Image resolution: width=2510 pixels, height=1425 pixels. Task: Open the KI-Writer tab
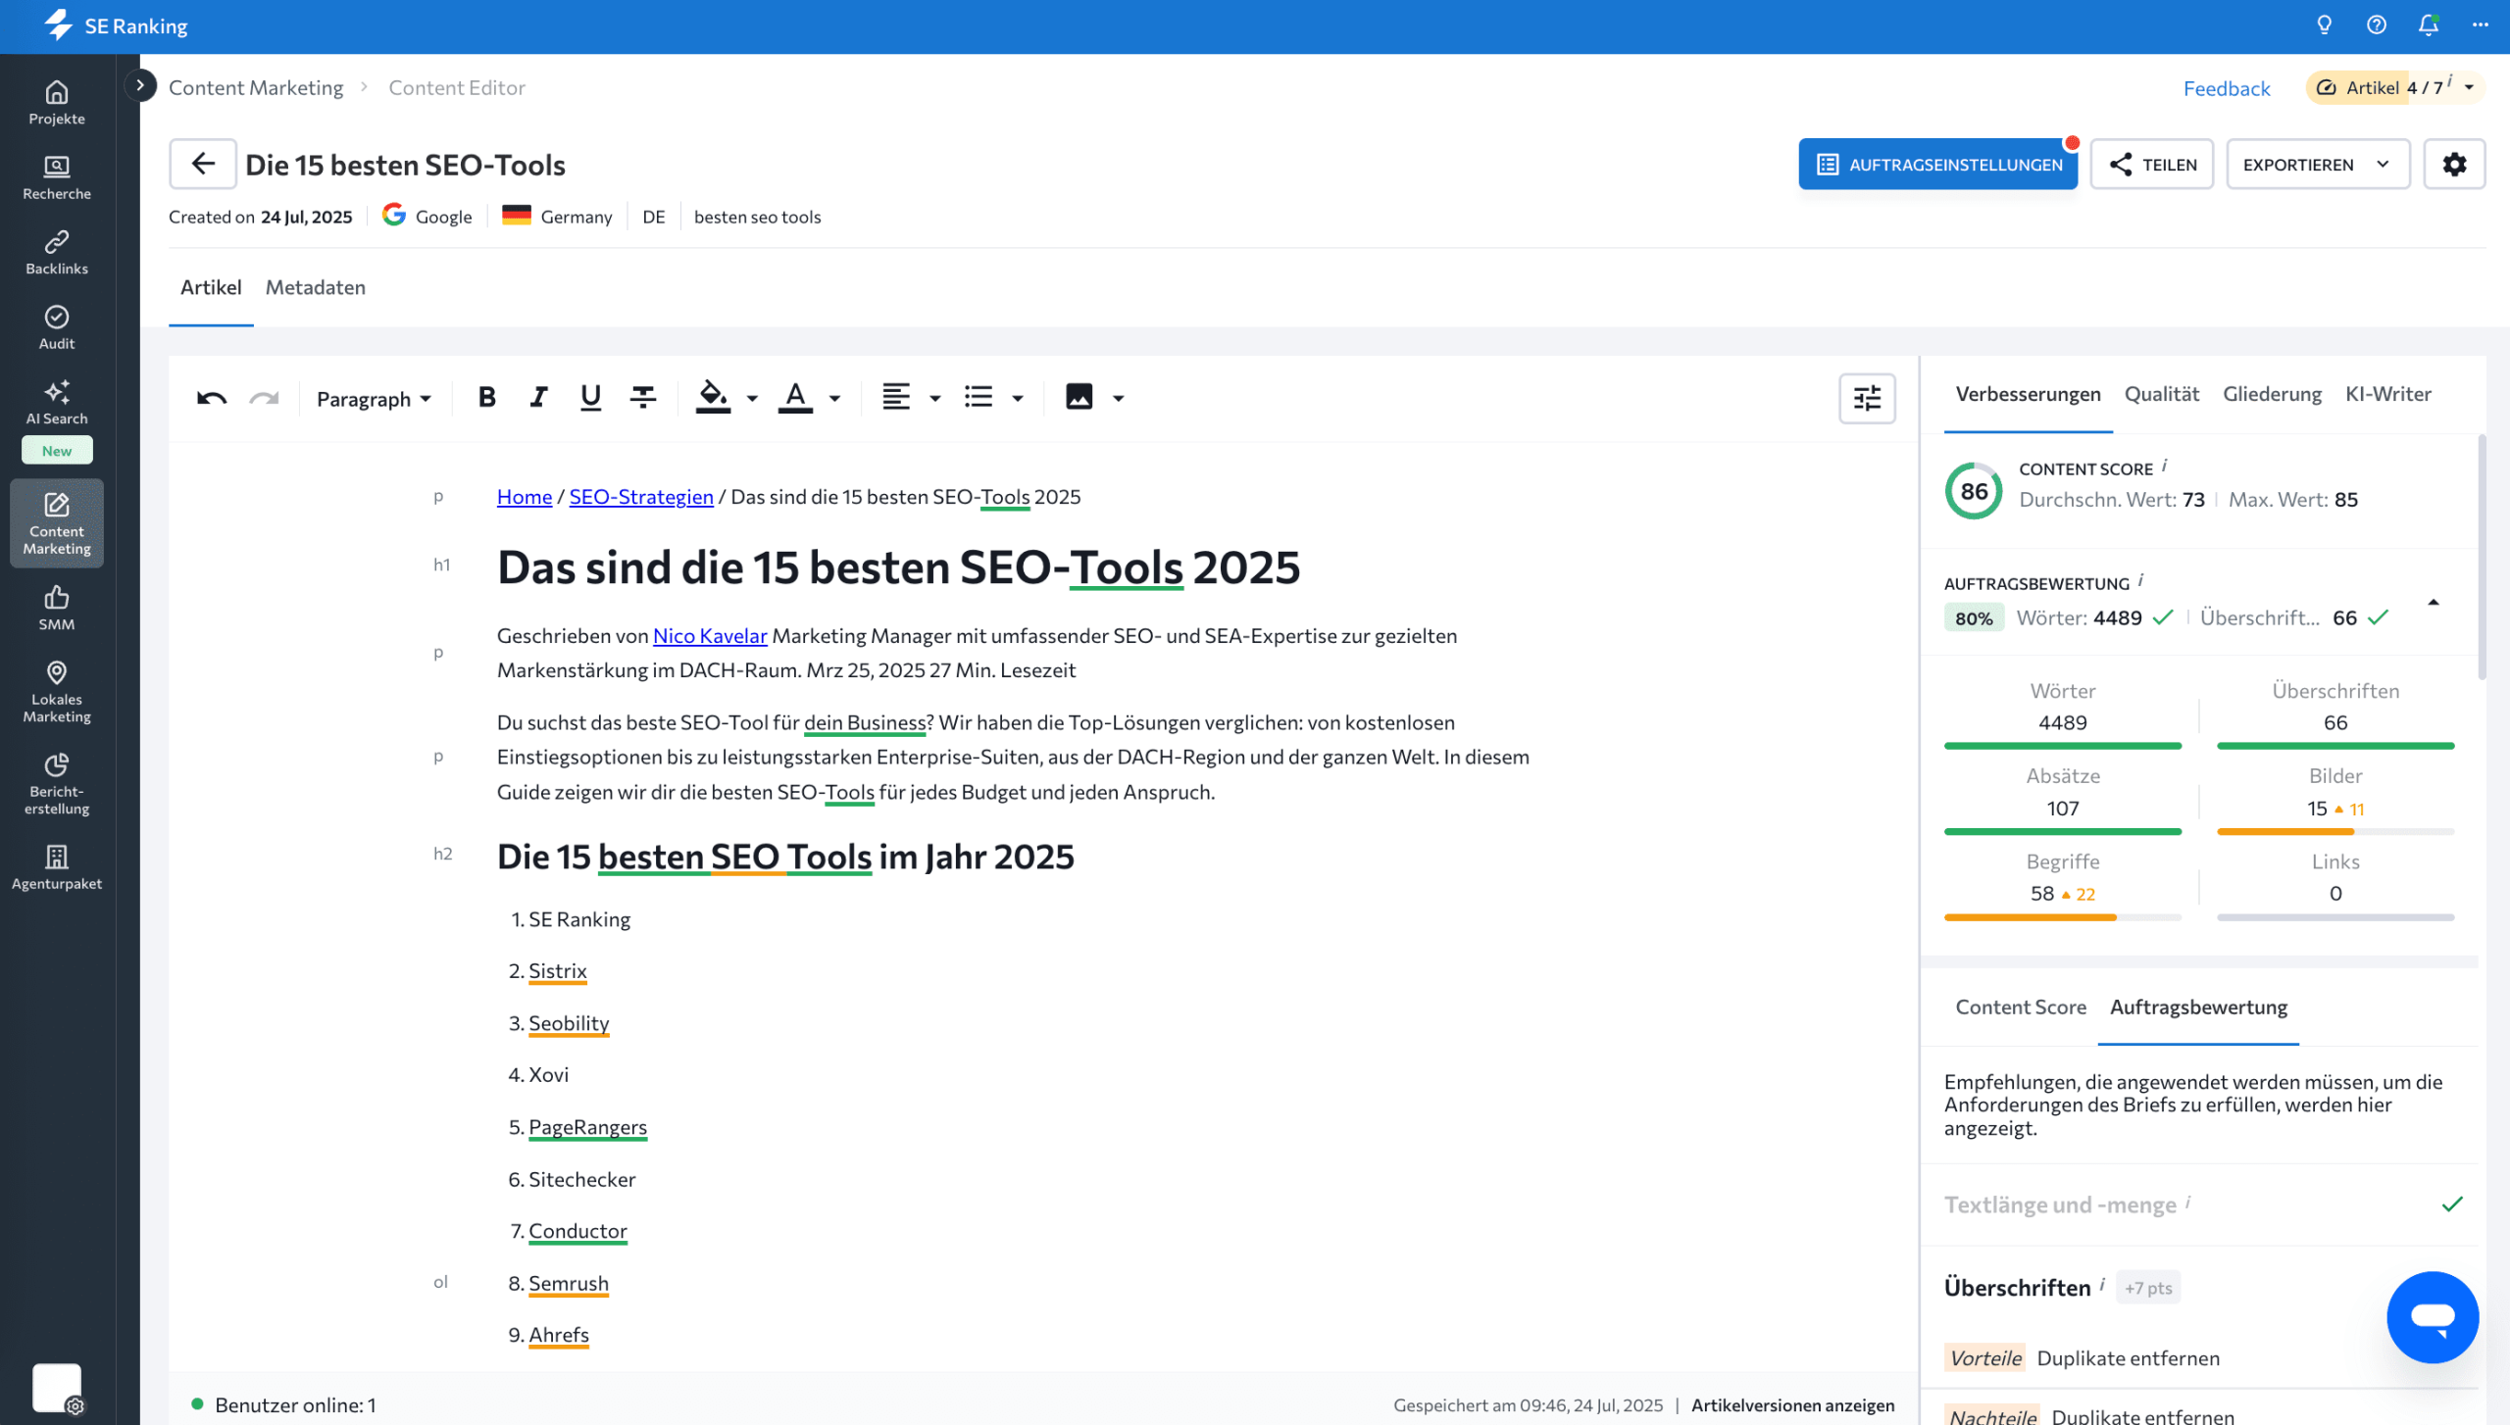[2387, 394]
